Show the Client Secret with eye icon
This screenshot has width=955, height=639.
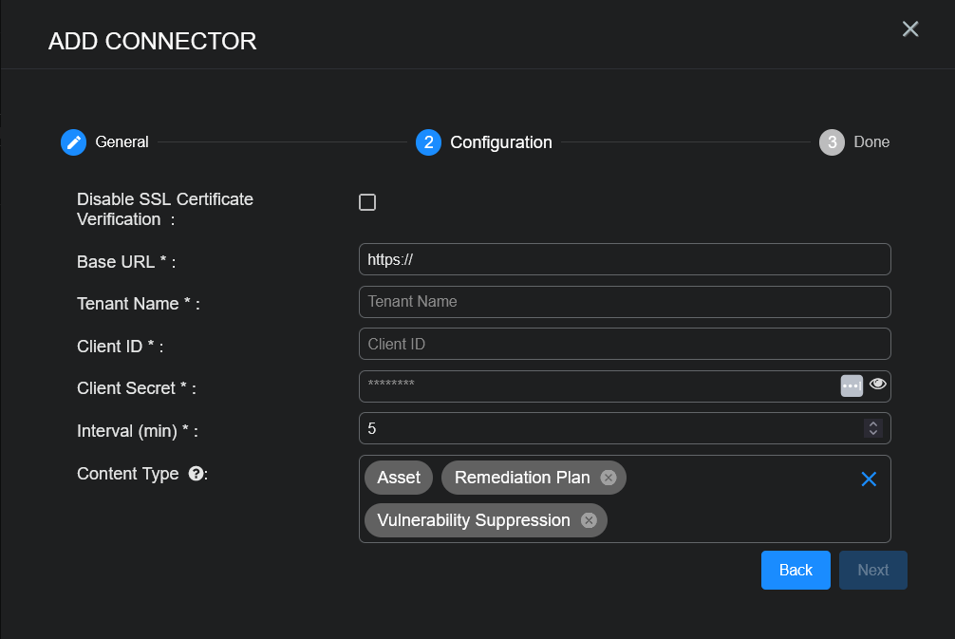(877, 385)
